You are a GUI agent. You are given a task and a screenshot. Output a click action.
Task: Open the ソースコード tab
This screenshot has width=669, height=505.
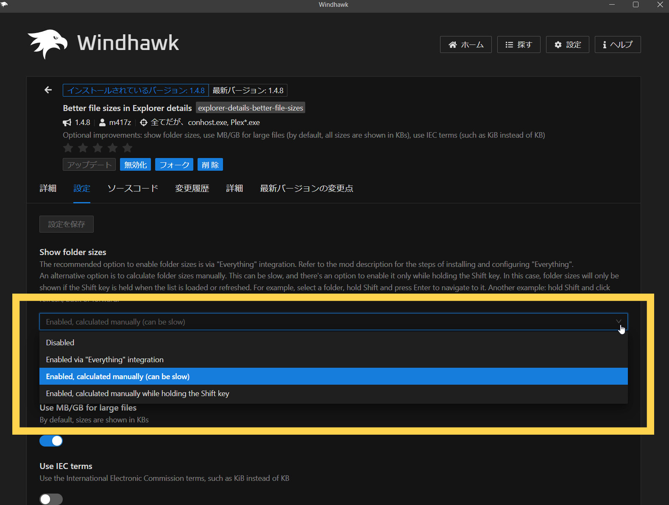(x=133, y=189)
